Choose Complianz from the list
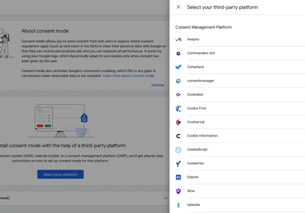This screenshot has width=305, height=213. tap(195, 67)
